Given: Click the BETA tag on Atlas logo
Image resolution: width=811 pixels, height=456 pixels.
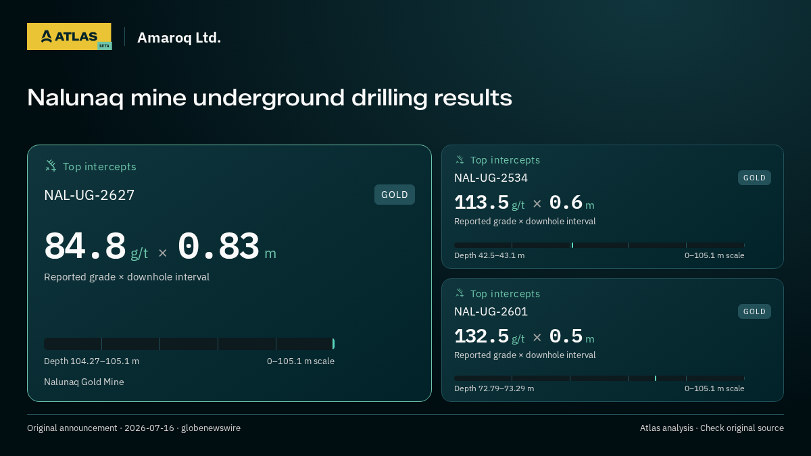Looking at the screenshot, I should [x=104, y=46].
